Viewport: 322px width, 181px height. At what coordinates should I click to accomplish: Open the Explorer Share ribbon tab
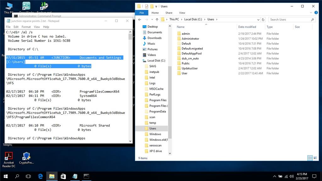pyautogui.click(x=169, y=13)
